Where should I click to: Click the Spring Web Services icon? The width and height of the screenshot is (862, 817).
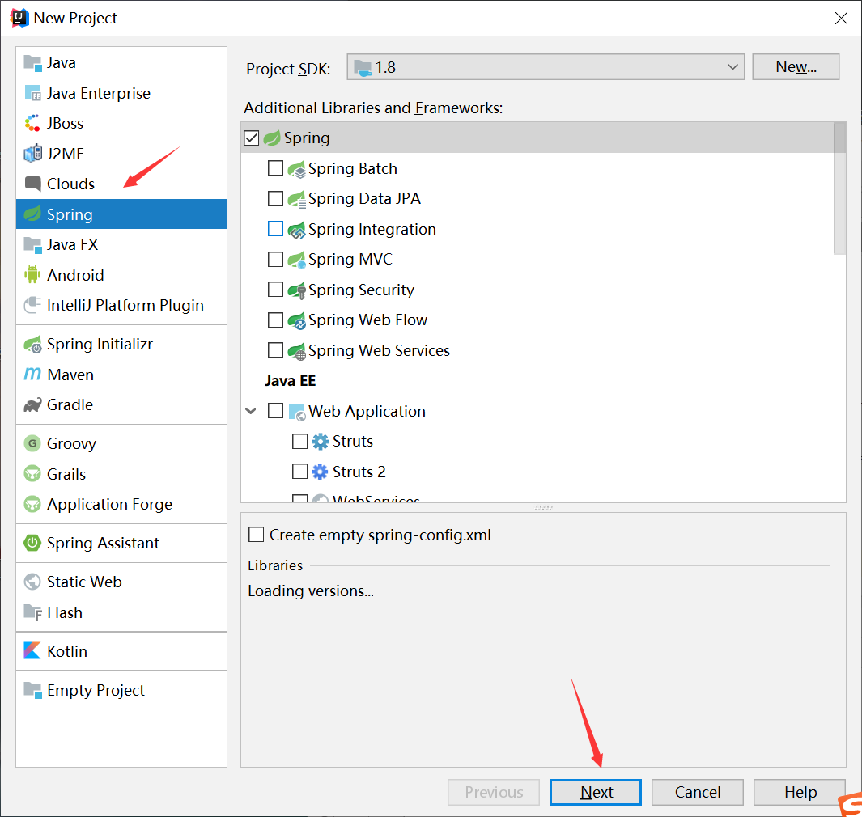(297, 352)
